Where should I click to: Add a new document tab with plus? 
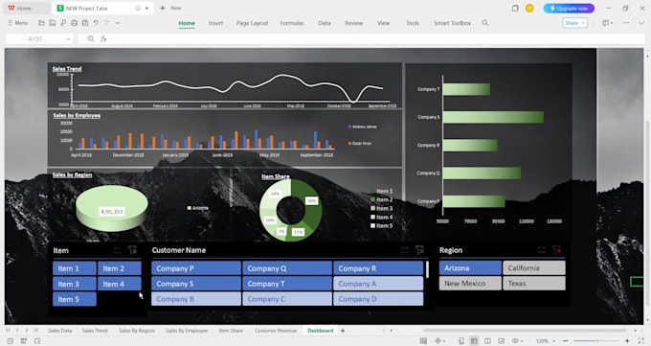click(163, 9)
